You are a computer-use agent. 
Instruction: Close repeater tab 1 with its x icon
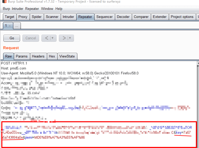10,26
